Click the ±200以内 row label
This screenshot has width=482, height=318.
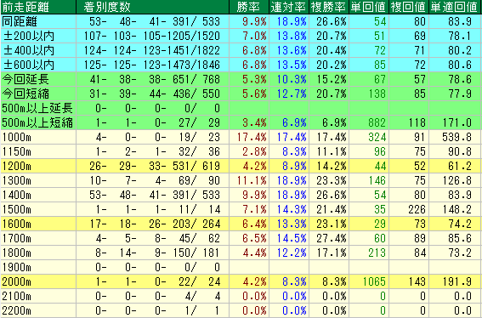tap(29, 36)
